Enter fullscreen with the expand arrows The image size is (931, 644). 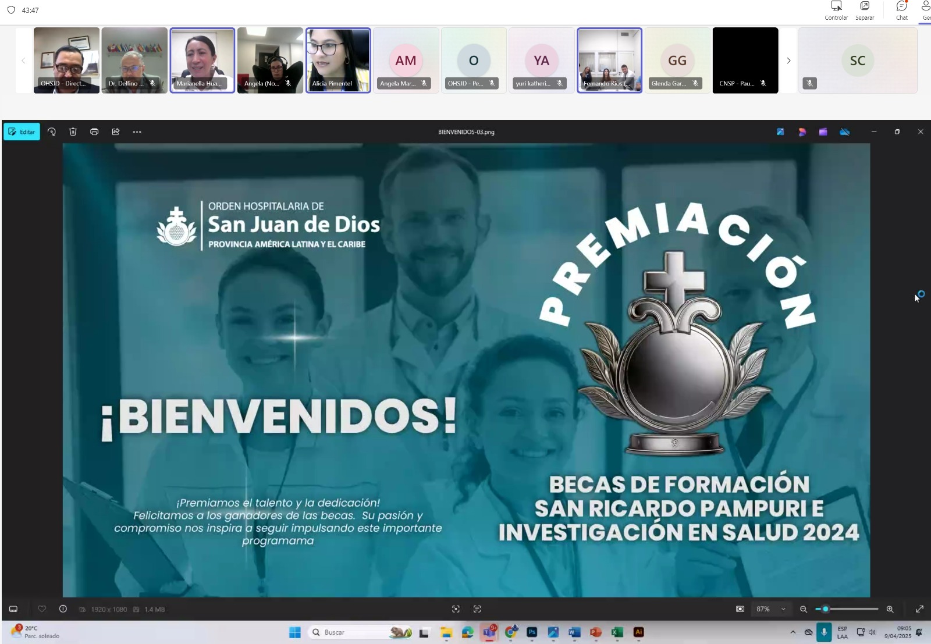920,609
